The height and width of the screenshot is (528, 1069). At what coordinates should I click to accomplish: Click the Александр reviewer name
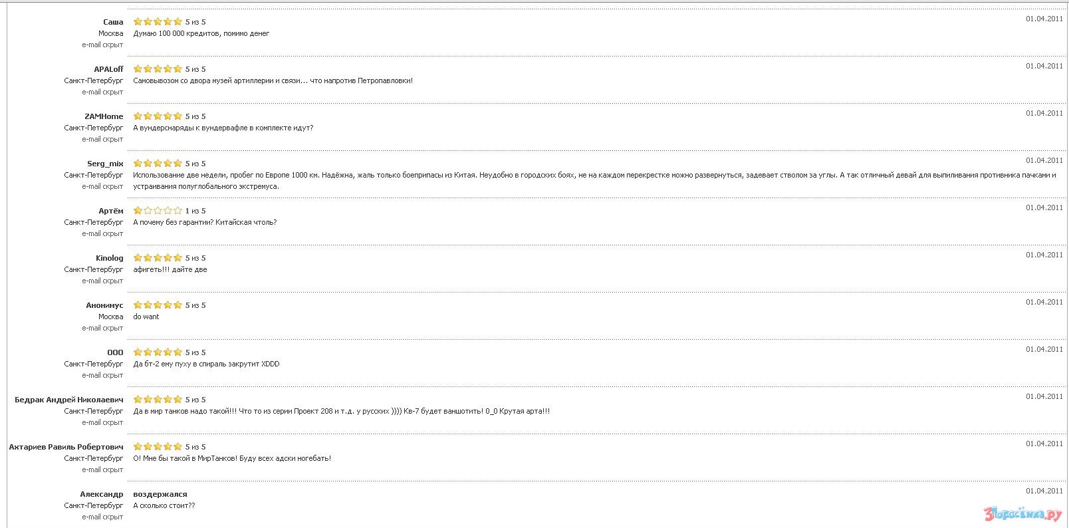coord(102,494)
